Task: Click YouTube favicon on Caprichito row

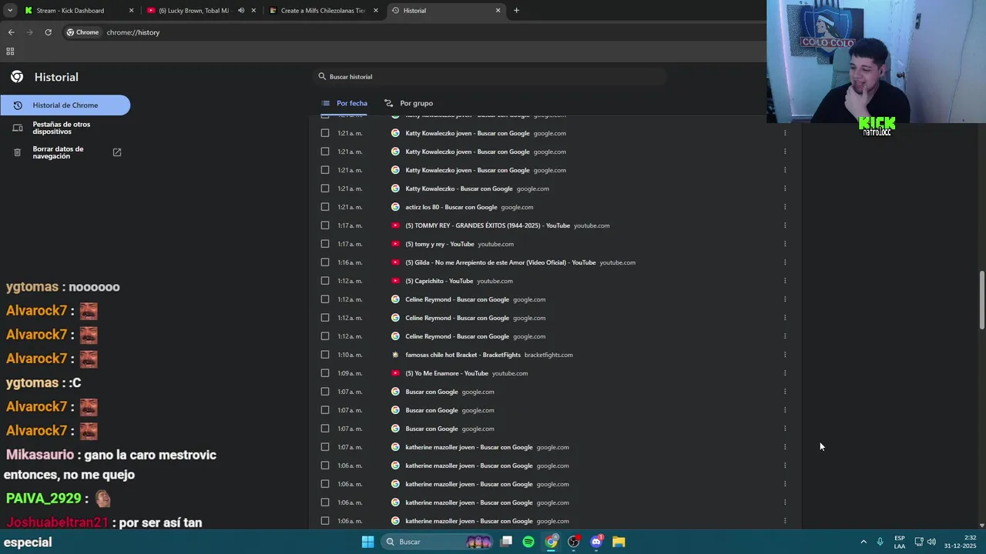Action: (395, 281)
